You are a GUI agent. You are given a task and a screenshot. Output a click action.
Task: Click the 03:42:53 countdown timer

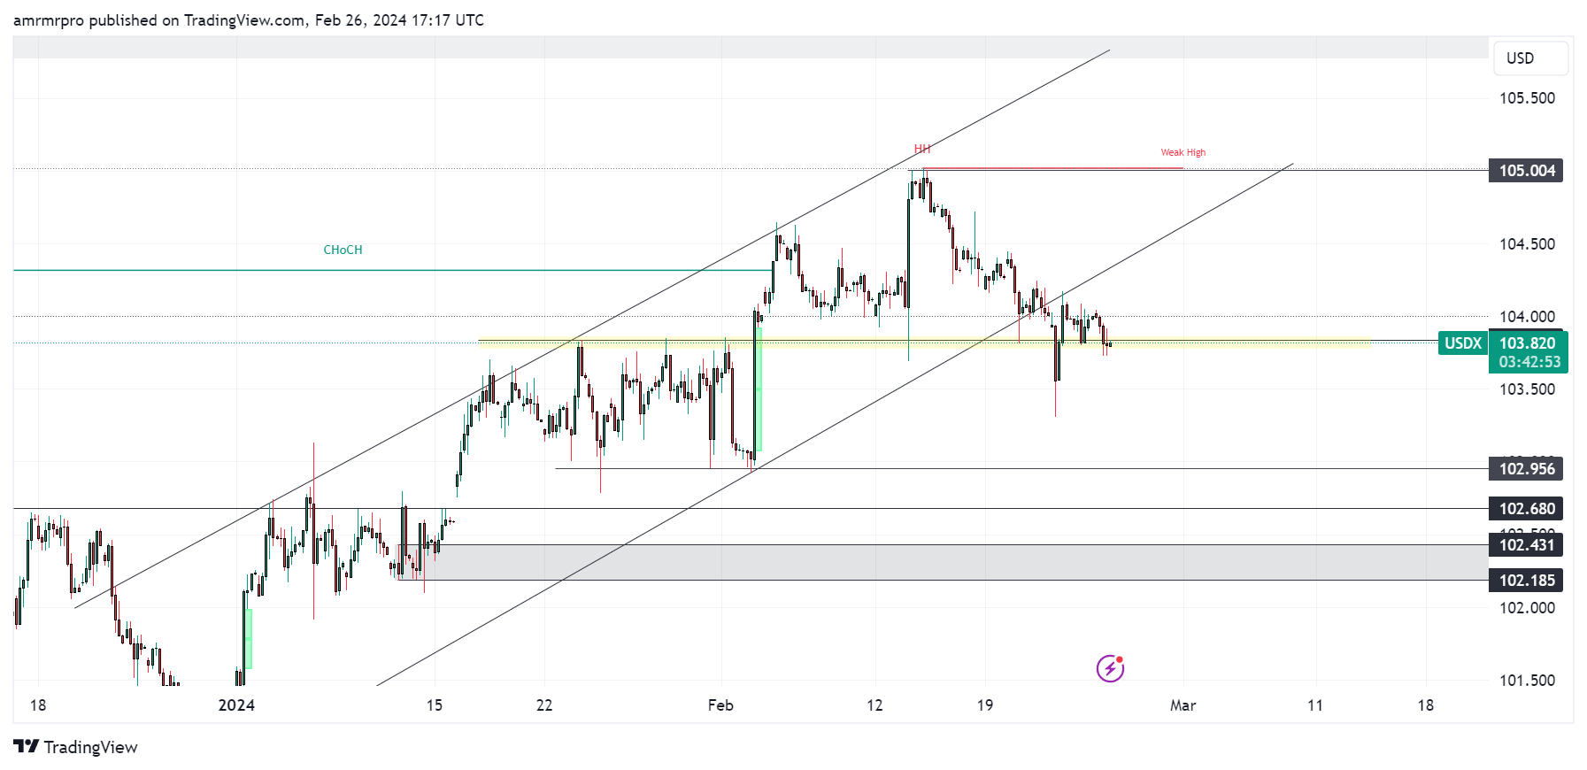point(1529,362)
